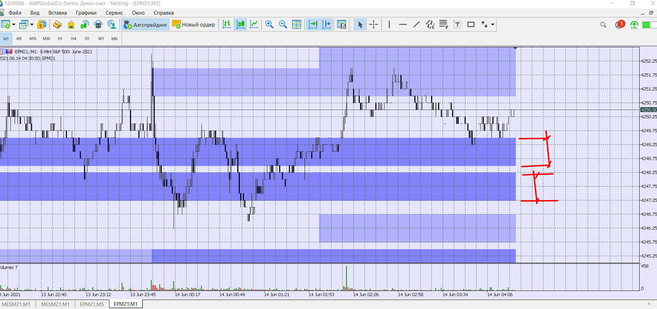Screen dimensions: 657x309
Task: Select the horizontal line drawing tool
Action: [x=403, y=24]
